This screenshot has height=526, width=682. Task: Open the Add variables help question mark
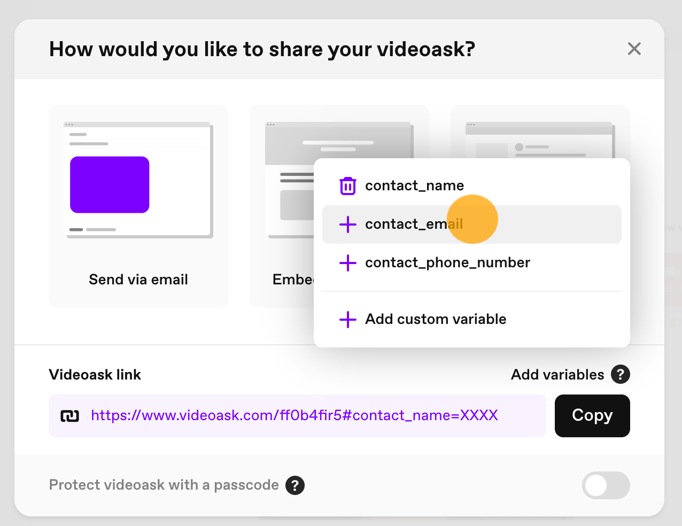click(x=621, y=375)
